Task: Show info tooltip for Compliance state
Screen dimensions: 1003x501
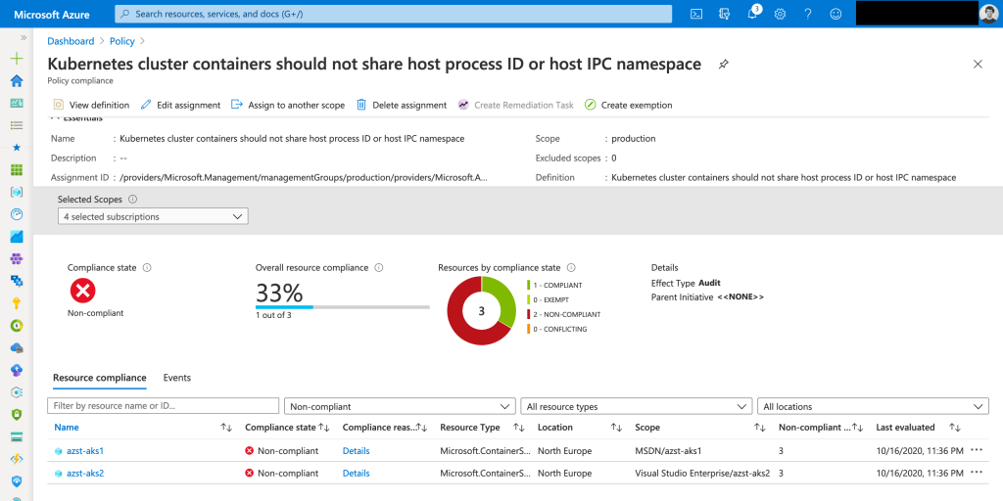Action: 147,268
